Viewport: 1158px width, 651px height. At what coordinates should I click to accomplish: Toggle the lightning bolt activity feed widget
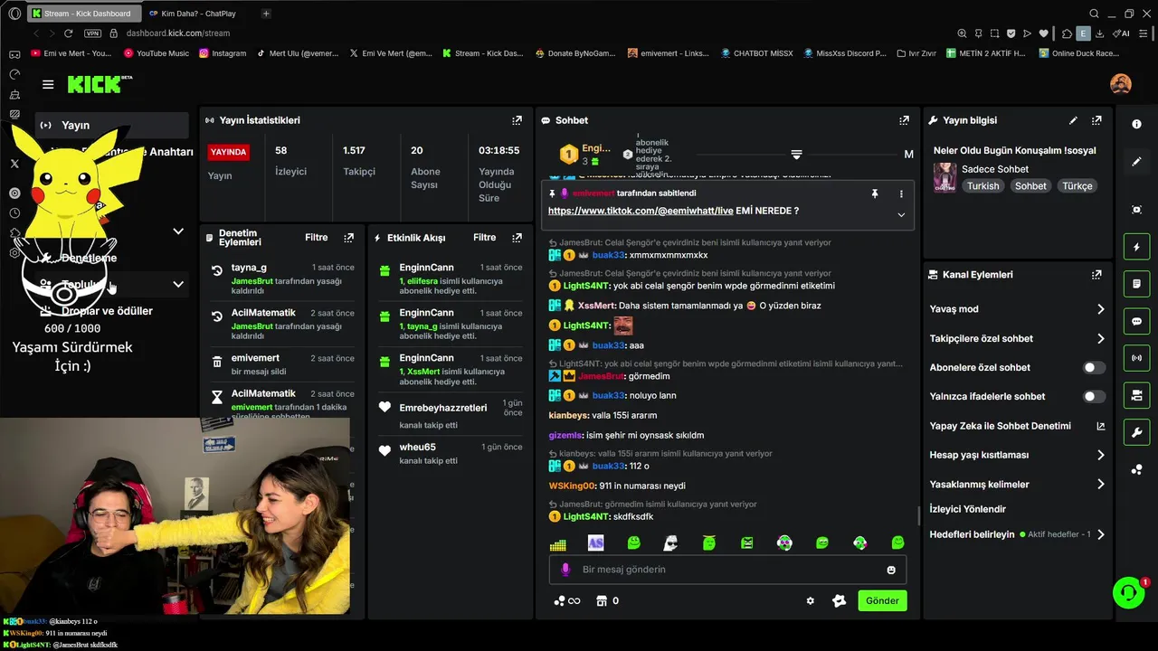1137,247
